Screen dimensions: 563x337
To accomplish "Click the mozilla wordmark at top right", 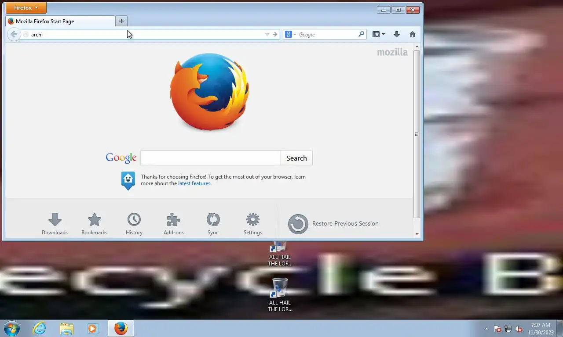I will coord(392,52).
